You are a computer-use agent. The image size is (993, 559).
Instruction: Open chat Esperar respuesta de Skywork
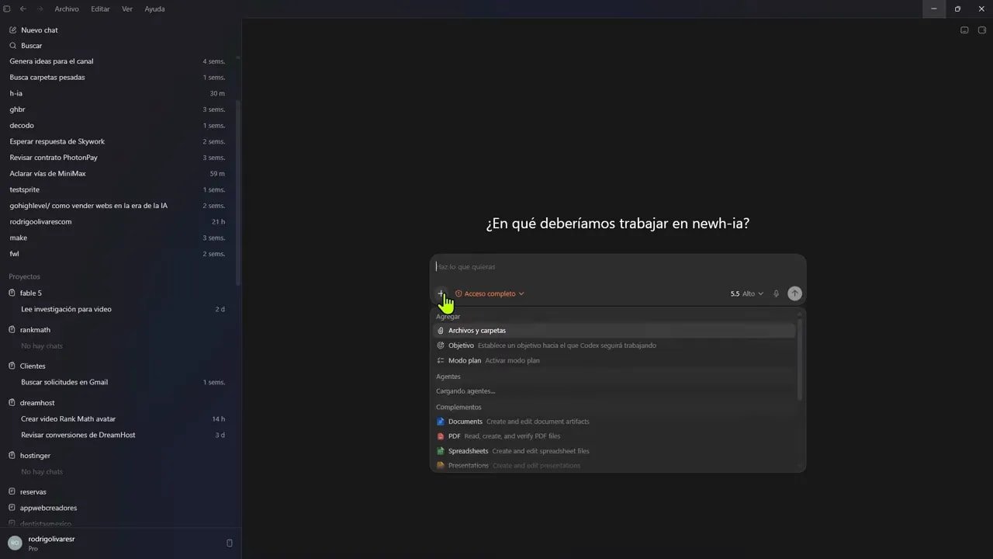pyautogui.click(x=118, y=141)
